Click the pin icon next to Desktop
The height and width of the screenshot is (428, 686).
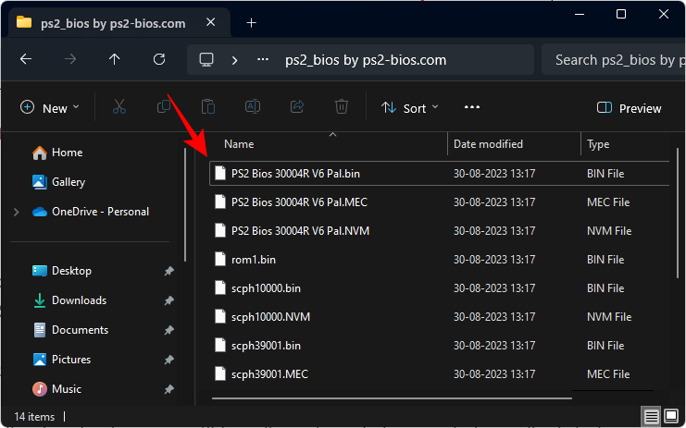coord(168,271)
